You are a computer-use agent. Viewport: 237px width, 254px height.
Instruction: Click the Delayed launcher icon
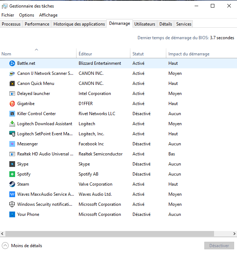point(12,94)
